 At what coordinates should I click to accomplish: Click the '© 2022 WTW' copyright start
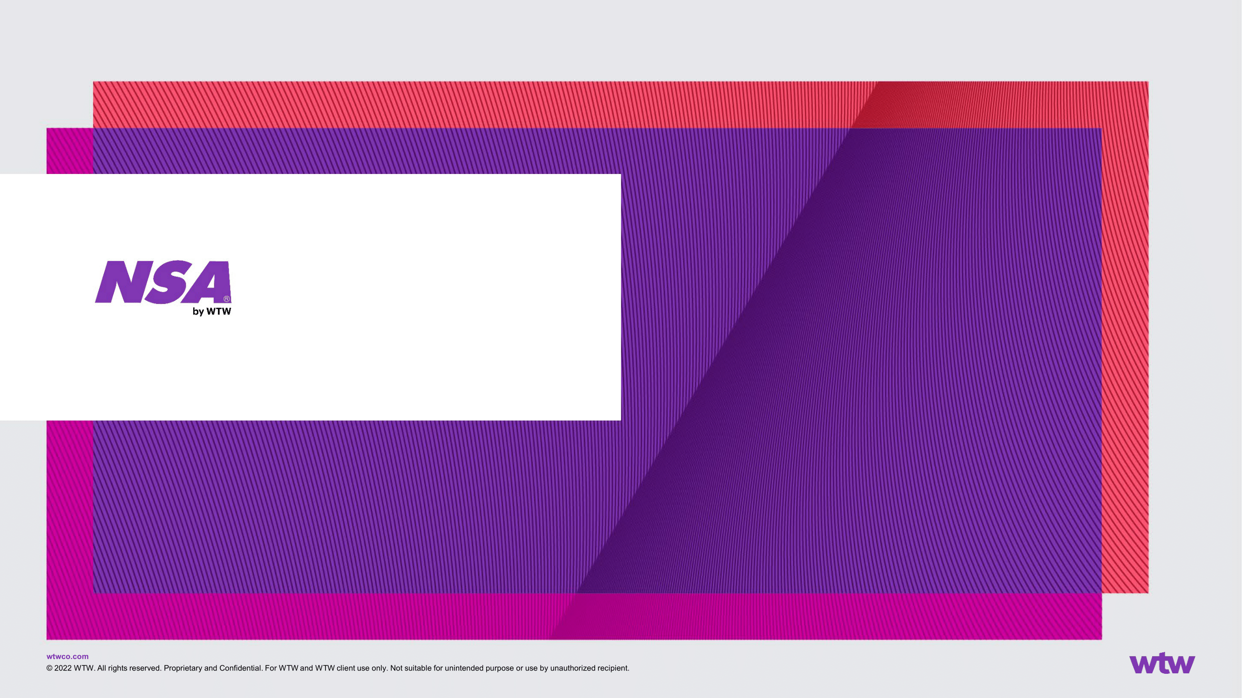point(69,668)
